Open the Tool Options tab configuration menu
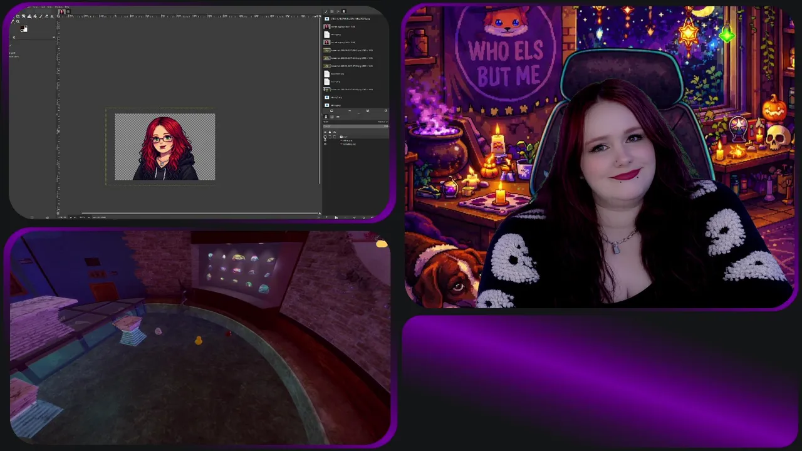 (54, 37)
